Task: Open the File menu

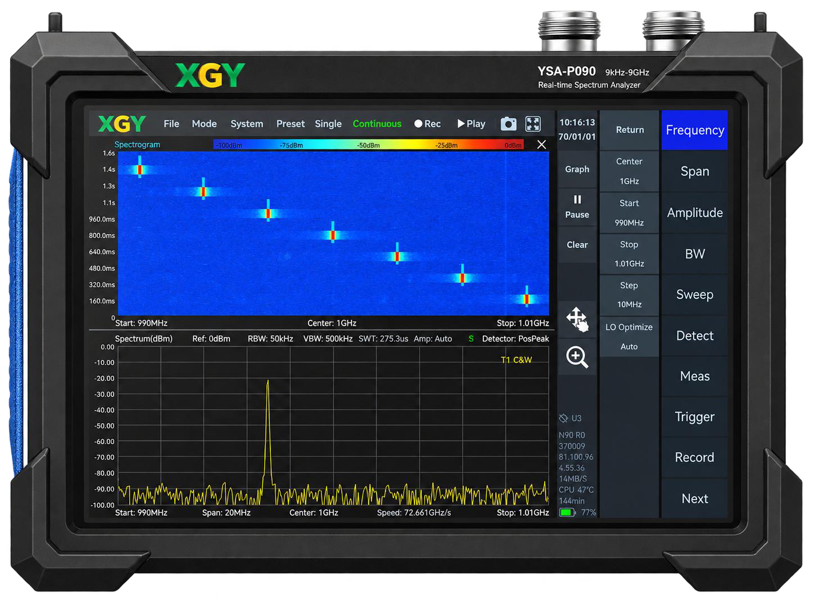Action: 171,124
